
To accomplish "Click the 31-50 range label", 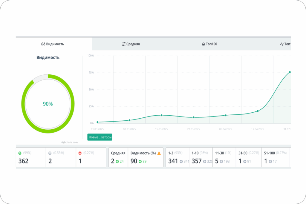I will point(243,153).
